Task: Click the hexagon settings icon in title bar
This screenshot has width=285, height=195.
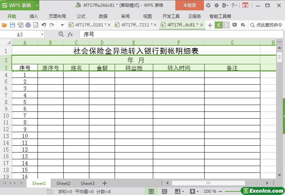Action: pos(216,5)
